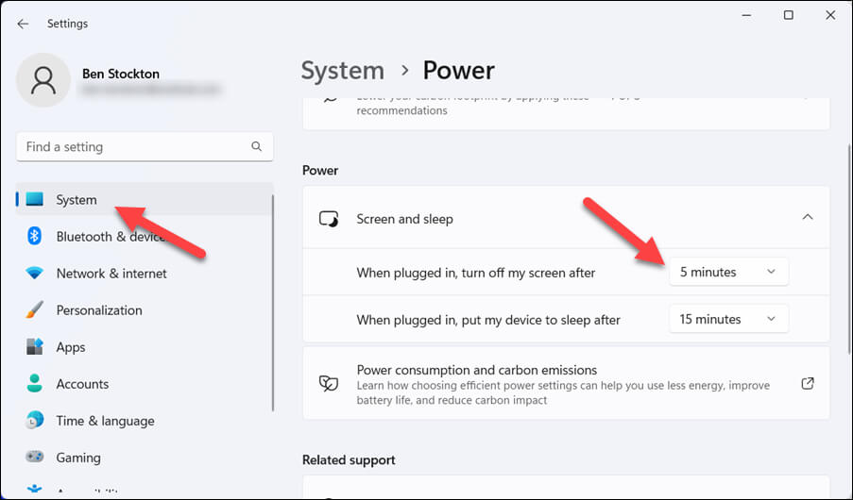This screenshot has height=500, width=853.
Task: Click the search magnifier icon
Action: 256,147
